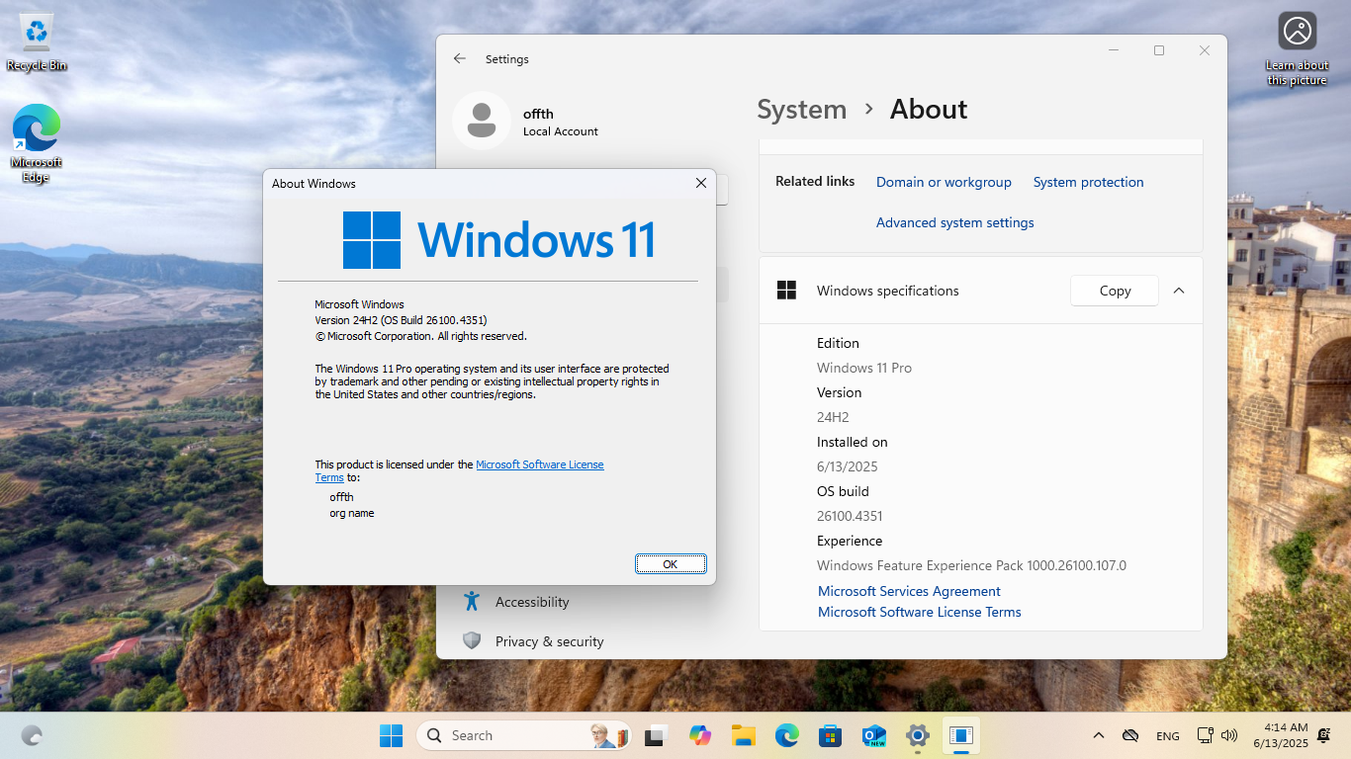Open Advanced system settings link

[955, 222]
